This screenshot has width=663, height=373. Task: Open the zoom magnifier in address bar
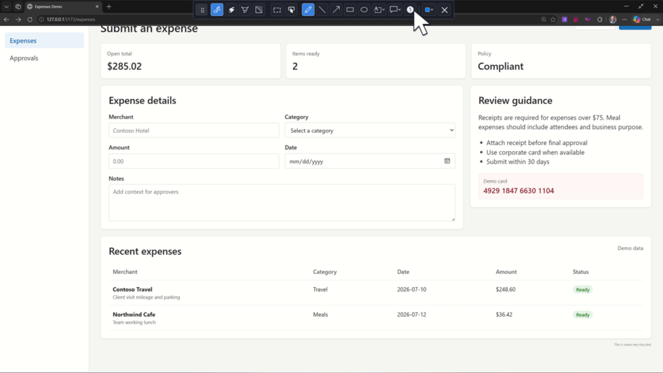[543, 19]
